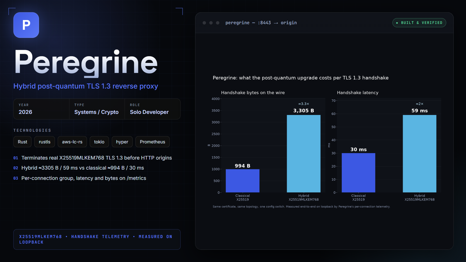Click the 3,305 B hybrid bytes bar
This screenshot has height=262, width=466.
304,154
